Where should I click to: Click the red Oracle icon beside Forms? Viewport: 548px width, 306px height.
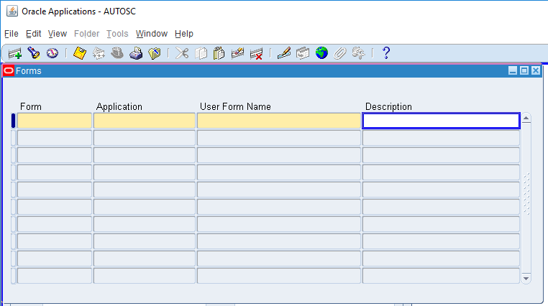tap(9, 71)
